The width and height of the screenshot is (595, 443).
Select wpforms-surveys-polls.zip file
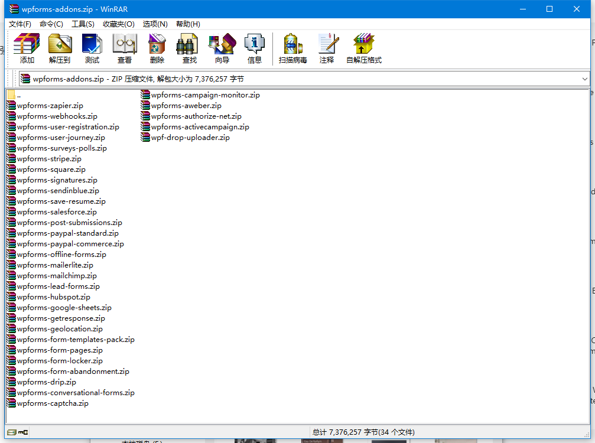(x=57, y=148)
